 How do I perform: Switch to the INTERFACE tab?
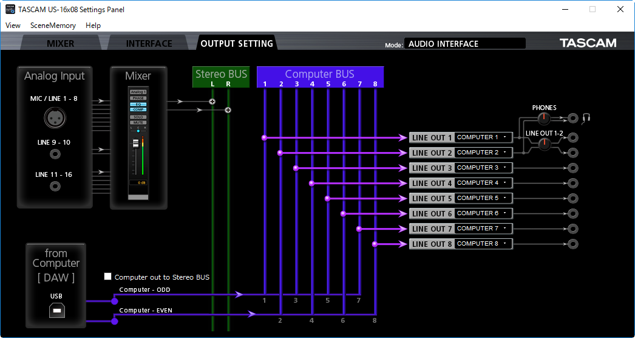coord(149,43)
